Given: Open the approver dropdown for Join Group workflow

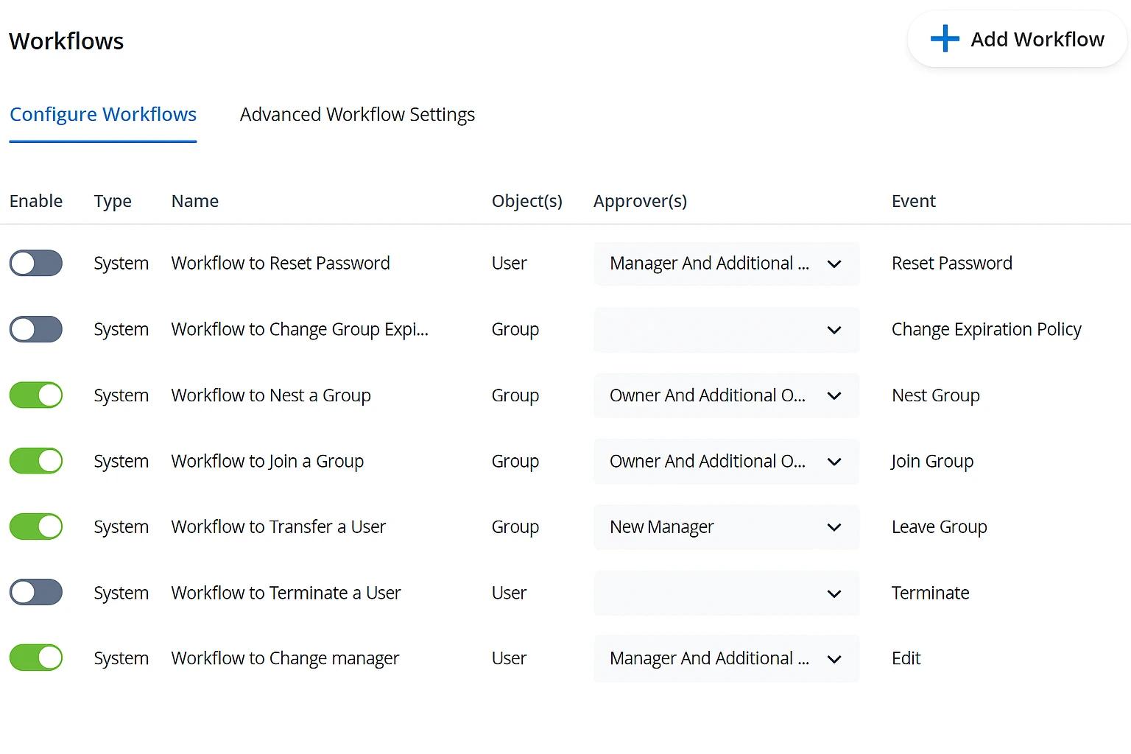Looking at the screenshot, I should coord(834,462).
